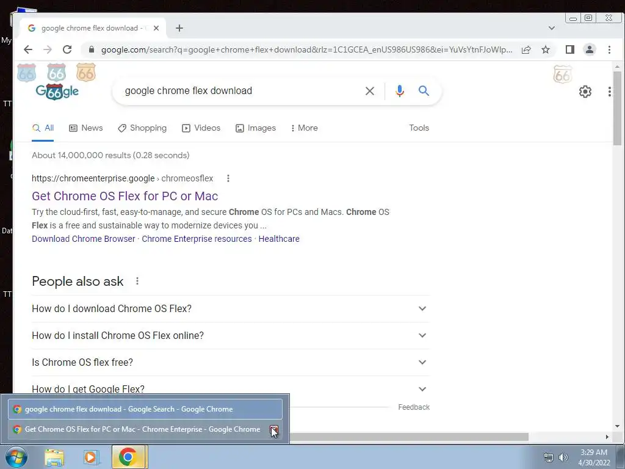The height and width of the screenshot is (469, 625).
Task: Open Chrome's three-dot menu
Action: 609,49
